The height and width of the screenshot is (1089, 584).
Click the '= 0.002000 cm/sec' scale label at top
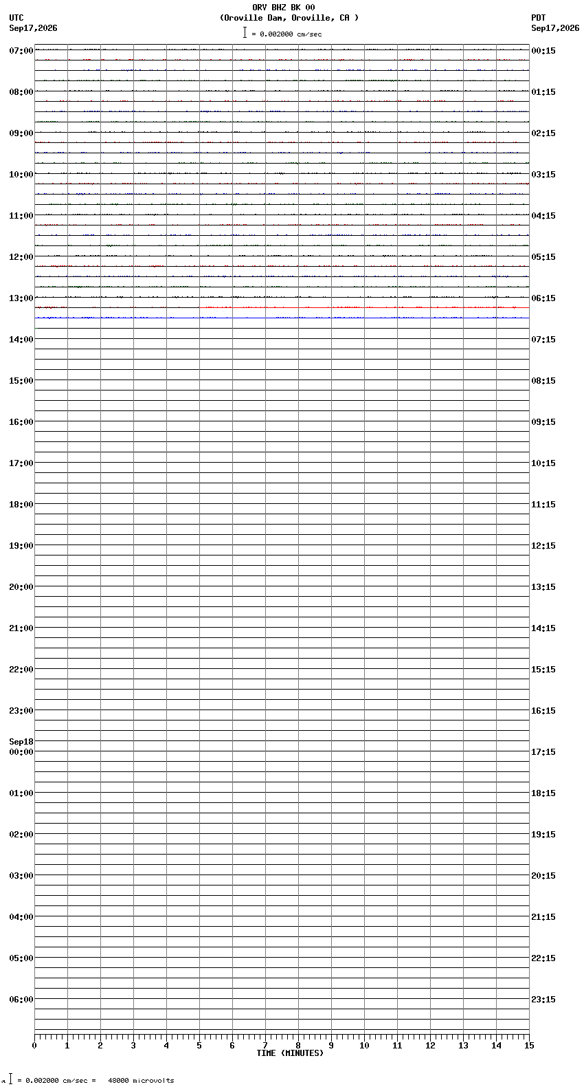287,34
